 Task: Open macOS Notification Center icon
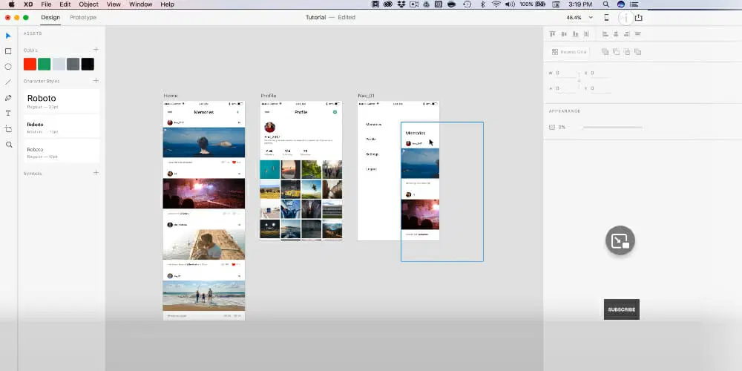point(634,4)
